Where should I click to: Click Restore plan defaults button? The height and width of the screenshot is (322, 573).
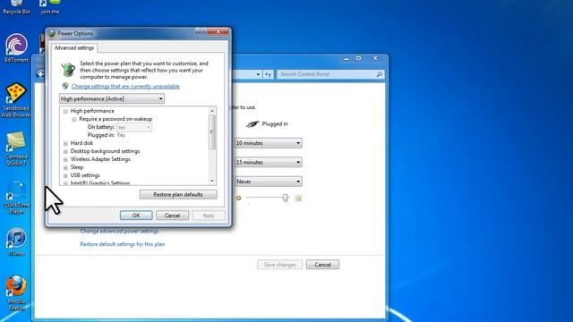(178, 195)
